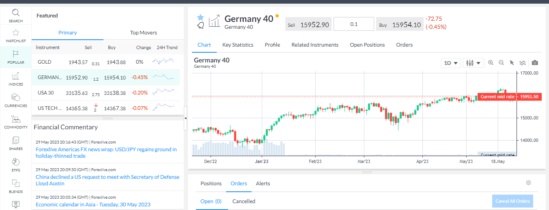Viewport: 549px width, 210px height.
Task: Click the chart zoom out magnifier
Action: [x=501, y=63]
